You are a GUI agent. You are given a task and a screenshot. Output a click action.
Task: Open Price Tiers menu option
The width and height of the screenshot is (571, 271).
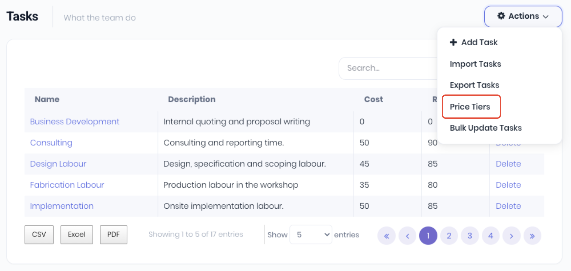470,107
